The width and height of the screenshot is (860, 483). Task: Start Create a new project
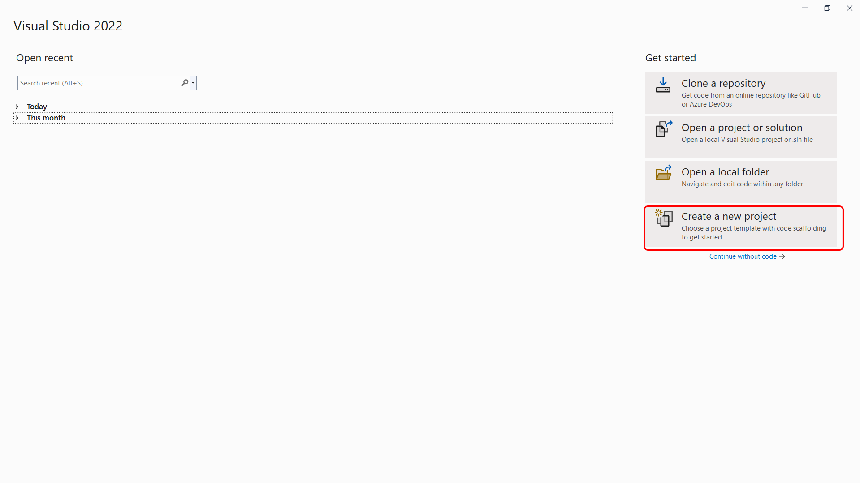tap(741, 226)
